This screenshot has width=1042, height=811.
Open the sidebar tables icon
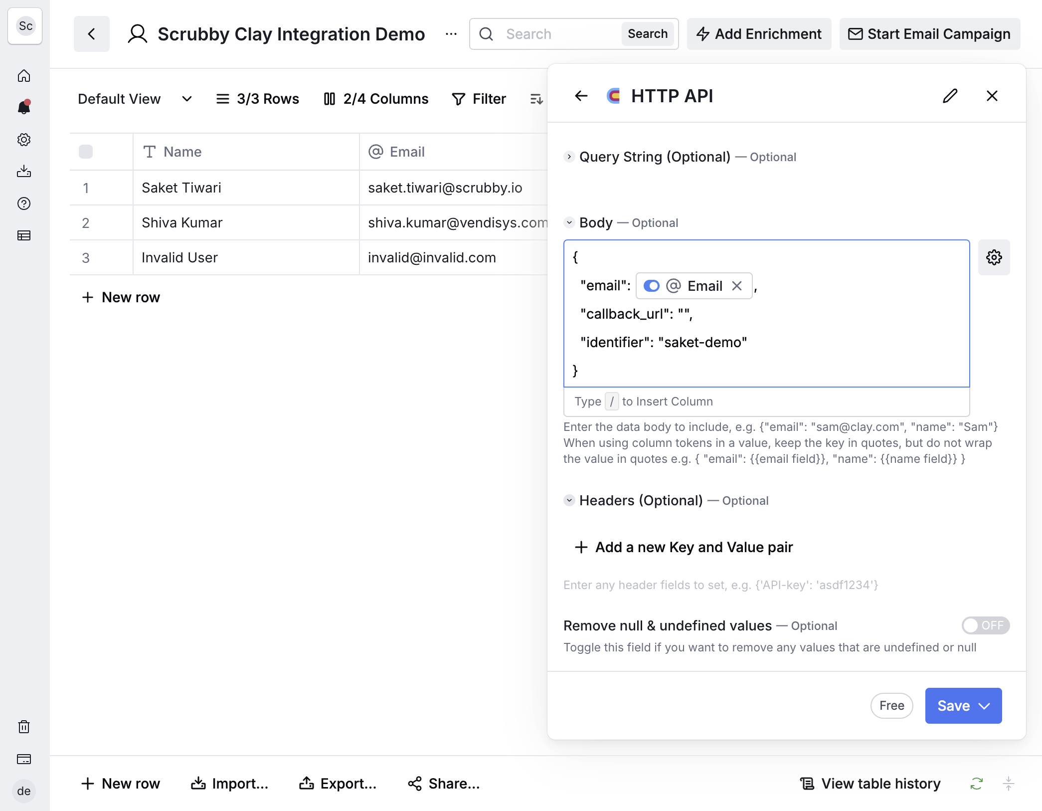tap(24, 235)
